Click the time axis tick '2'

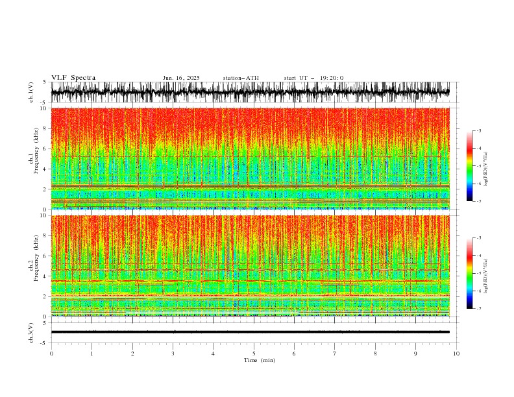[x=132, y=354]
